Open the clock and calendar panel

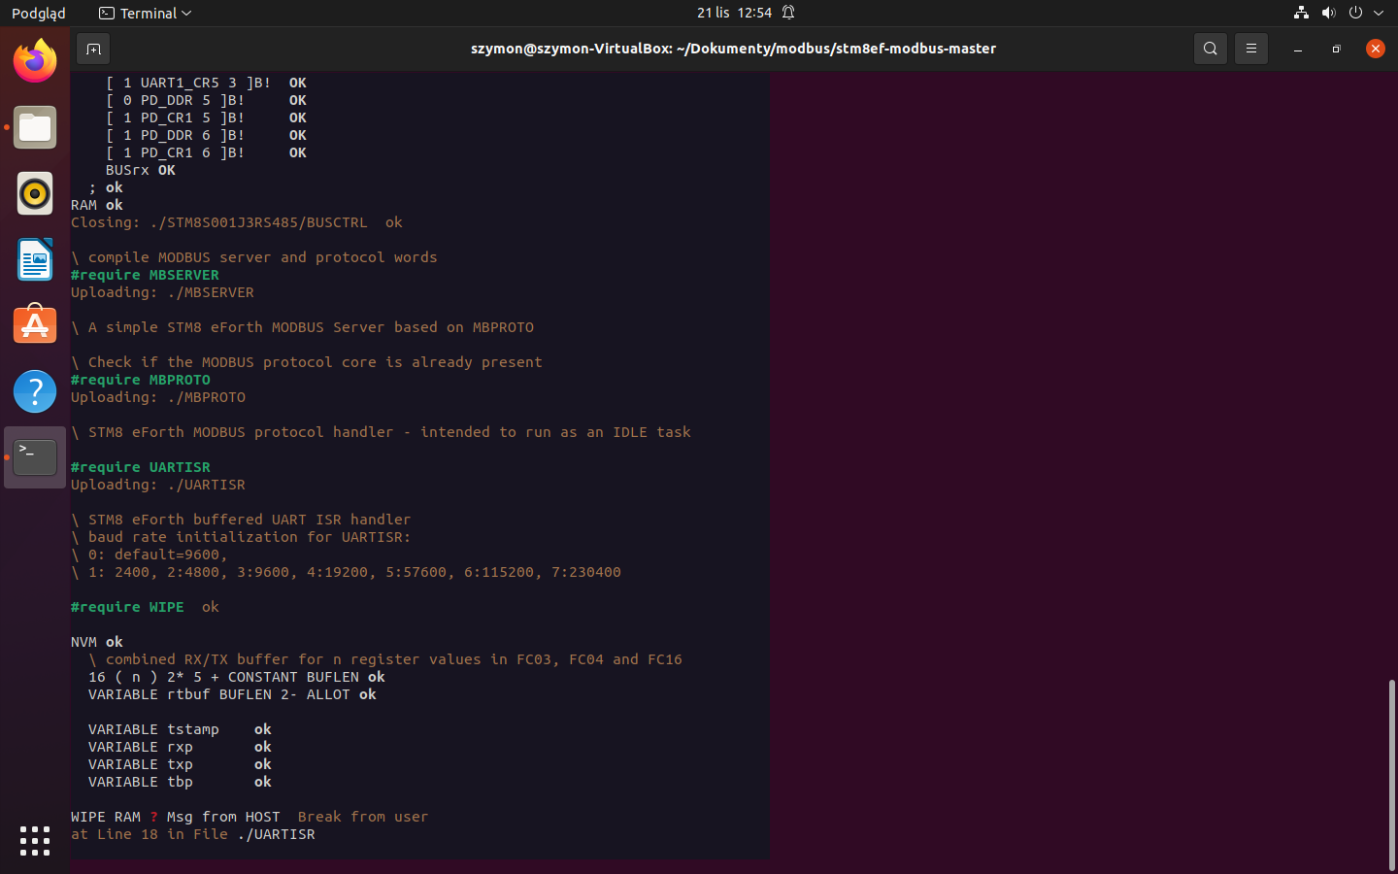coord(735,13)
